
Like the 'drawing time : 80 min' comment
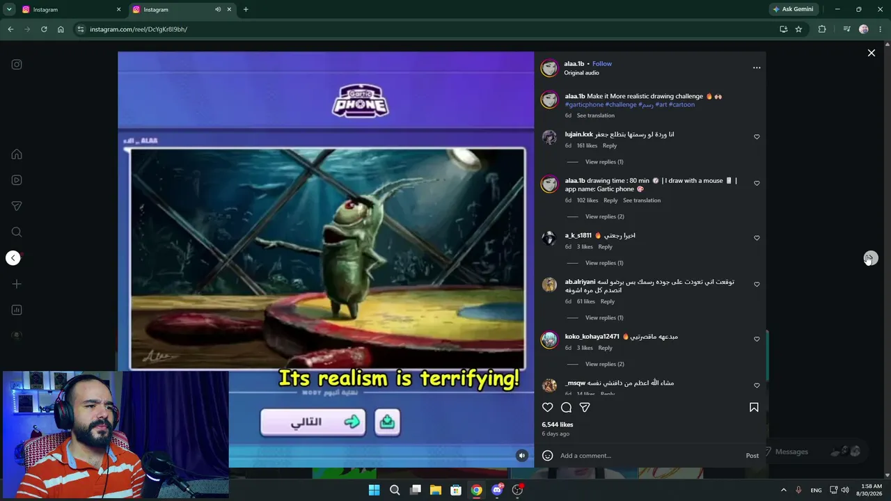[x=757, y=184]
